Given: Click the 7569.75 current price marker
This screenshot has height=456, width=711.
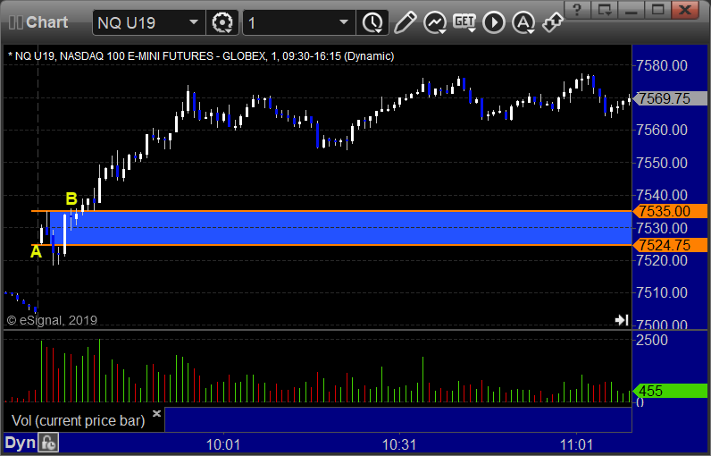Looking at the screenshot, I should [670, 98].
